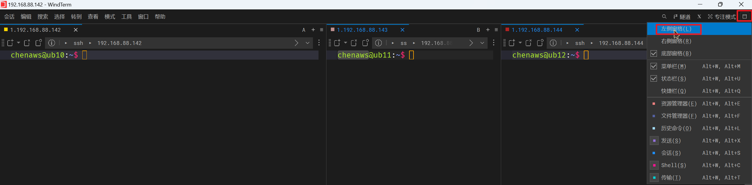752x185 pixels.
Task: Open the 编辑 menu
Action: click(26, 17)
